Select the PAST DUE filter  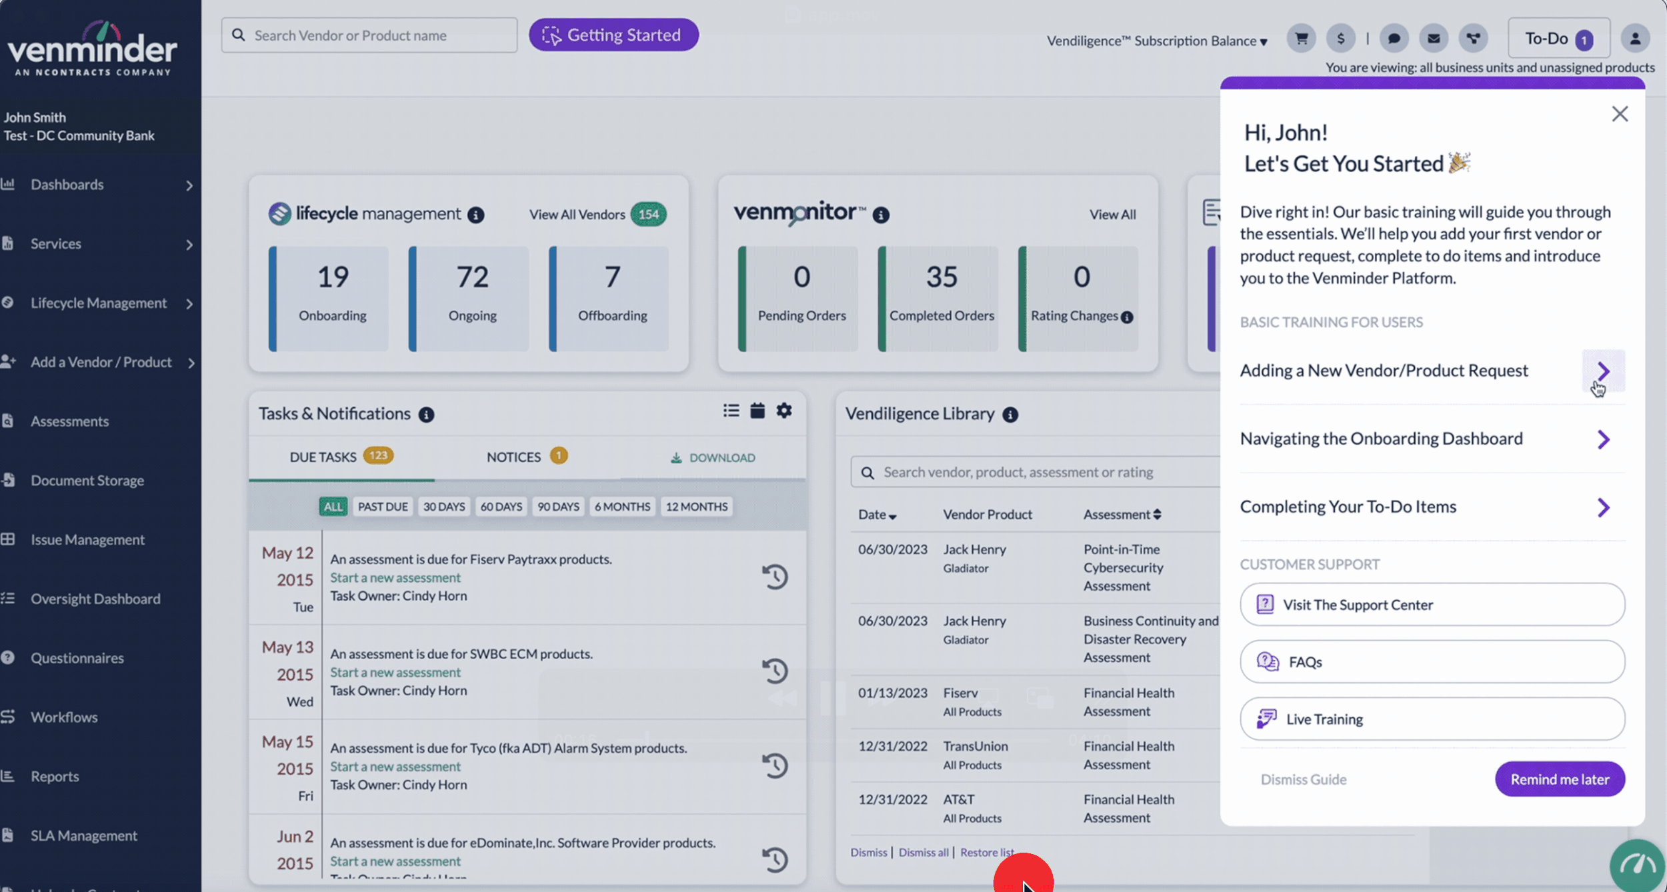pyautogui.click(x=383, y=507)
